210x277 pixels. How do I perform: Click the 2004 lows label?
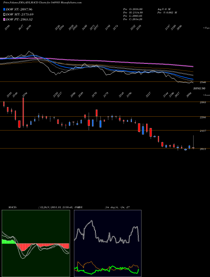click(189, 95)
